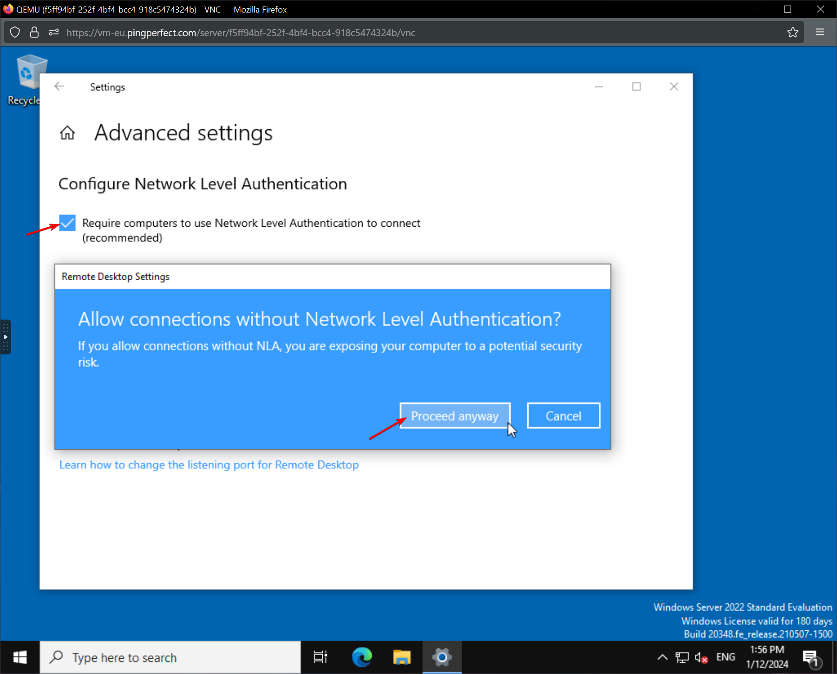Open File Explorer from taskbar
Screen dimensions: 837x674
[402, 657]
